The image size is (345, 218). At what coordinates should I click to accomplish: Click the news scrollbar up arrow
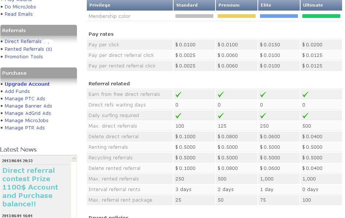pyautogui.click(x=74, y=158)
